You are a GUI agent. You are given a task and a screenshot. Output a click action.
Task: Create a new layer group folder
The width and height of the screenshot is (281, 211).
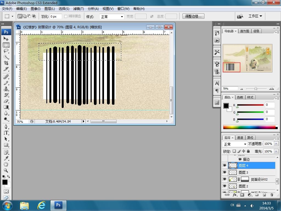pyautogui.click(x=257, y=195)
